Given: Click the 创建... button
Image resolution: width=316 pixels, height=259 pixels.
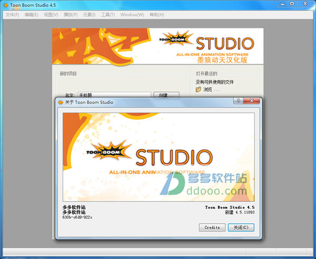Looking at the screenshot, I should point(166,95).
